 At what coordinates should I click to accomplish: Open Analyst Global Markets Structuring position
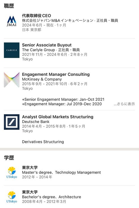pyautogui.click(x=58, y=117)
